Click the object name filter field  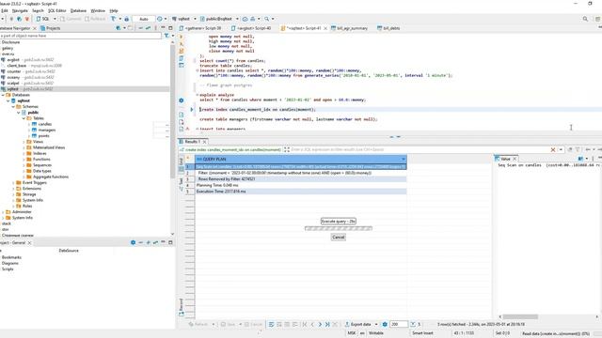coord(81,36)
